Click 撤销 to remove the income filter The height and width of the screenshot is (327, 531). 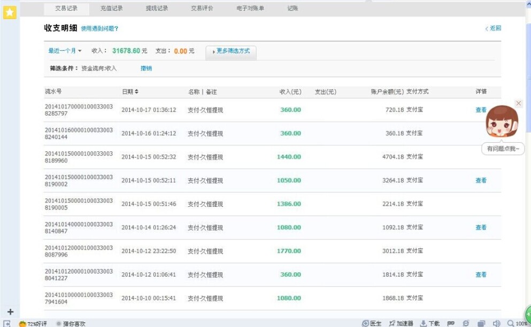click(147, 68)
